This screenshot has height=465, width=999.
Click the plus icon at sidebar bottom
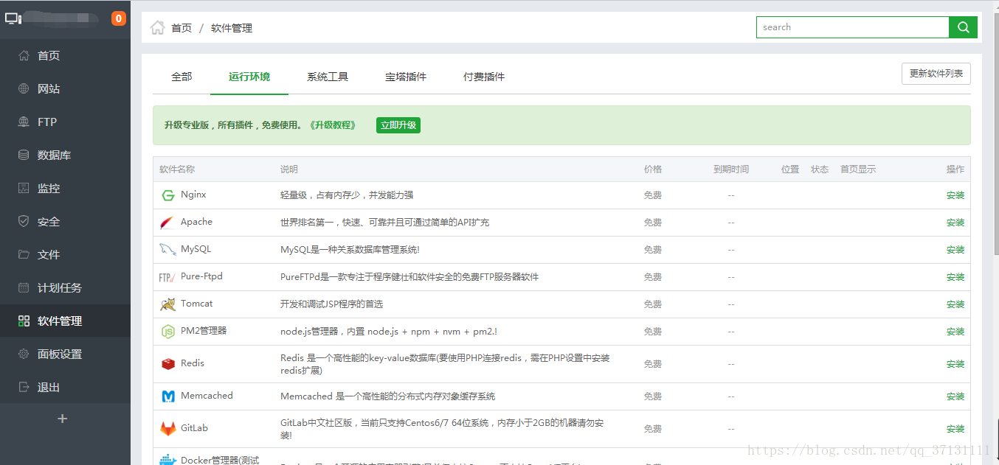tap(63, 419)
